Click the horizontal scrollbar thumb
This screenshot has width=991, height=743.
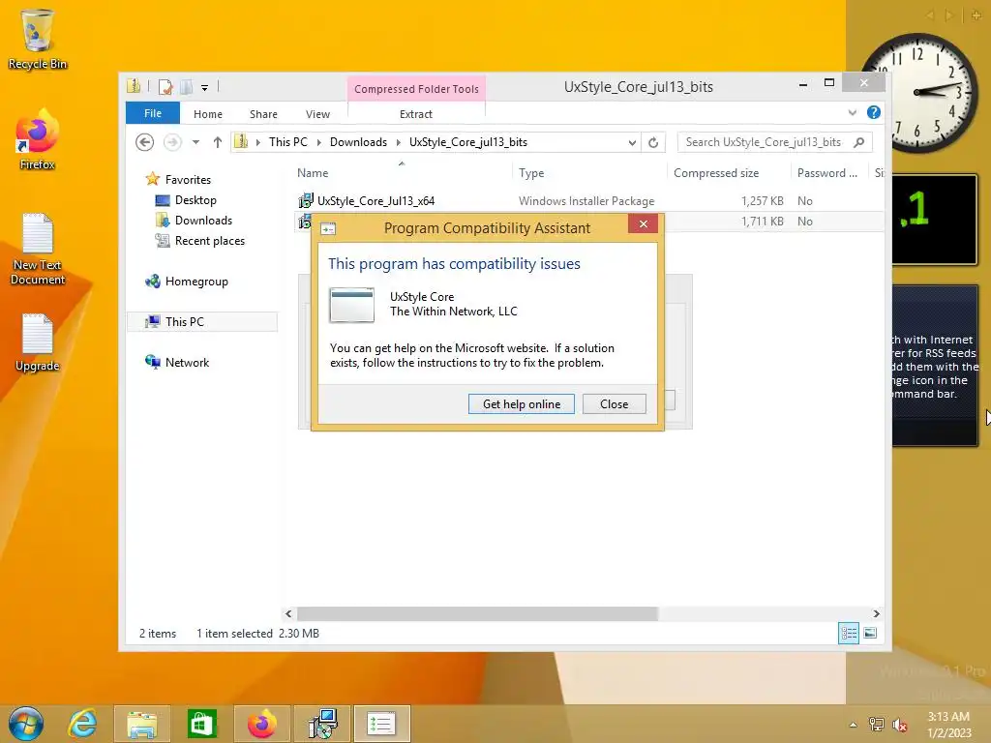[x=478, y=613]
